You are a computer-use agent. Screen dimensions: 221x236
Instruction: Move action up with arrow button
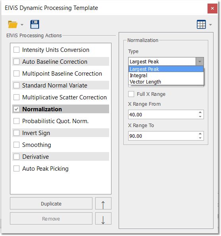103,204
